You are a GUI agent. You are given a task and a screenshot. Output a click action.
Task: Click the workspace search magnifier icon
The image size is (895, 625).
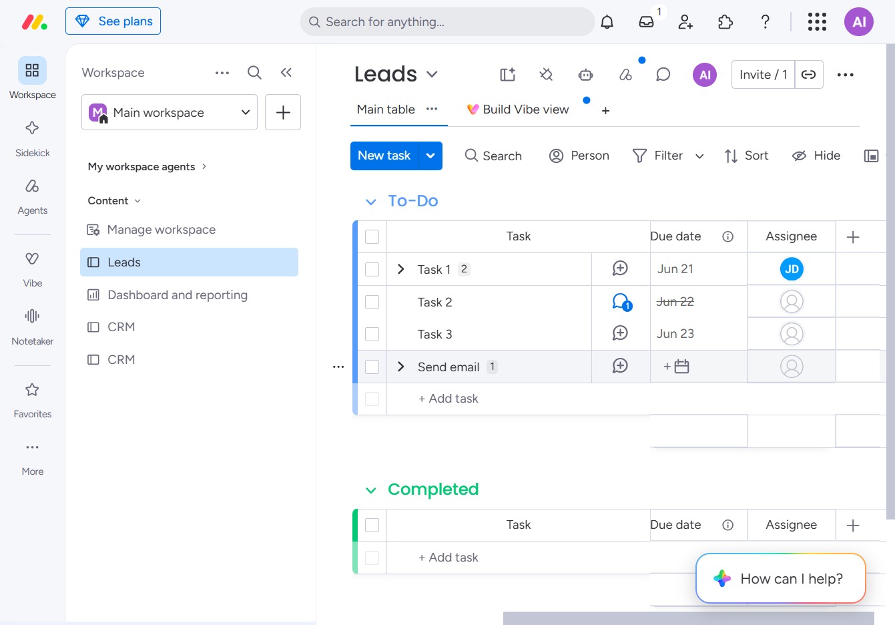tap(254, 73)
